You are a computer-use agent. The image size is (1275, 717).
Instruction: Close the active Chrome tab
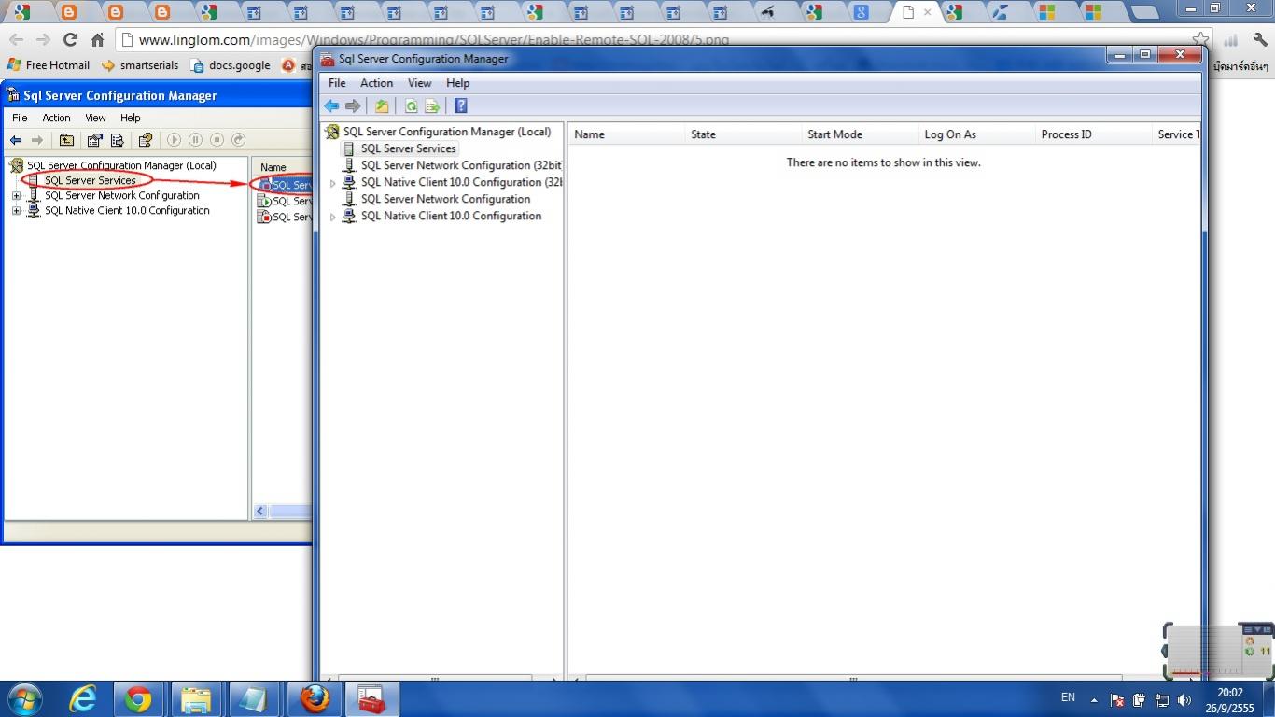(x=927, y=12)
